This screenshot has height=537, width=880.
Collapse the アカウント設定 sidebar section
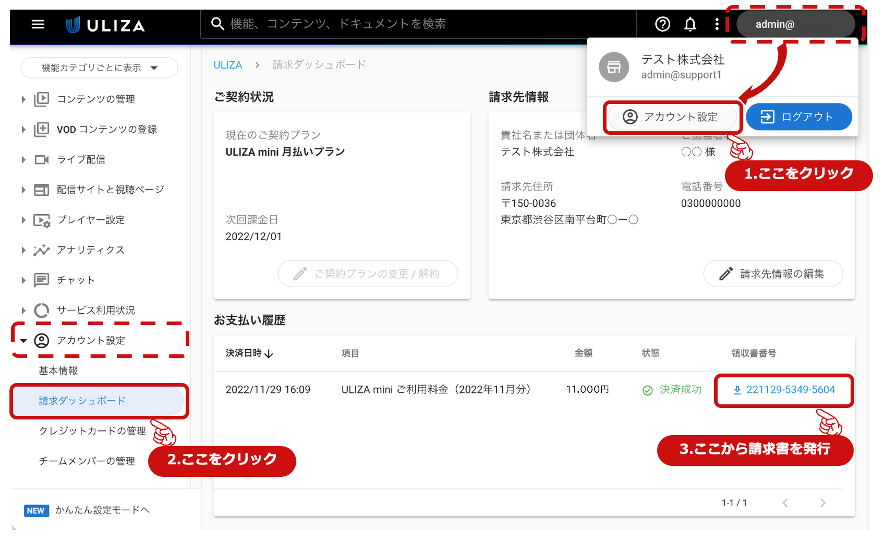pos(23,341)
